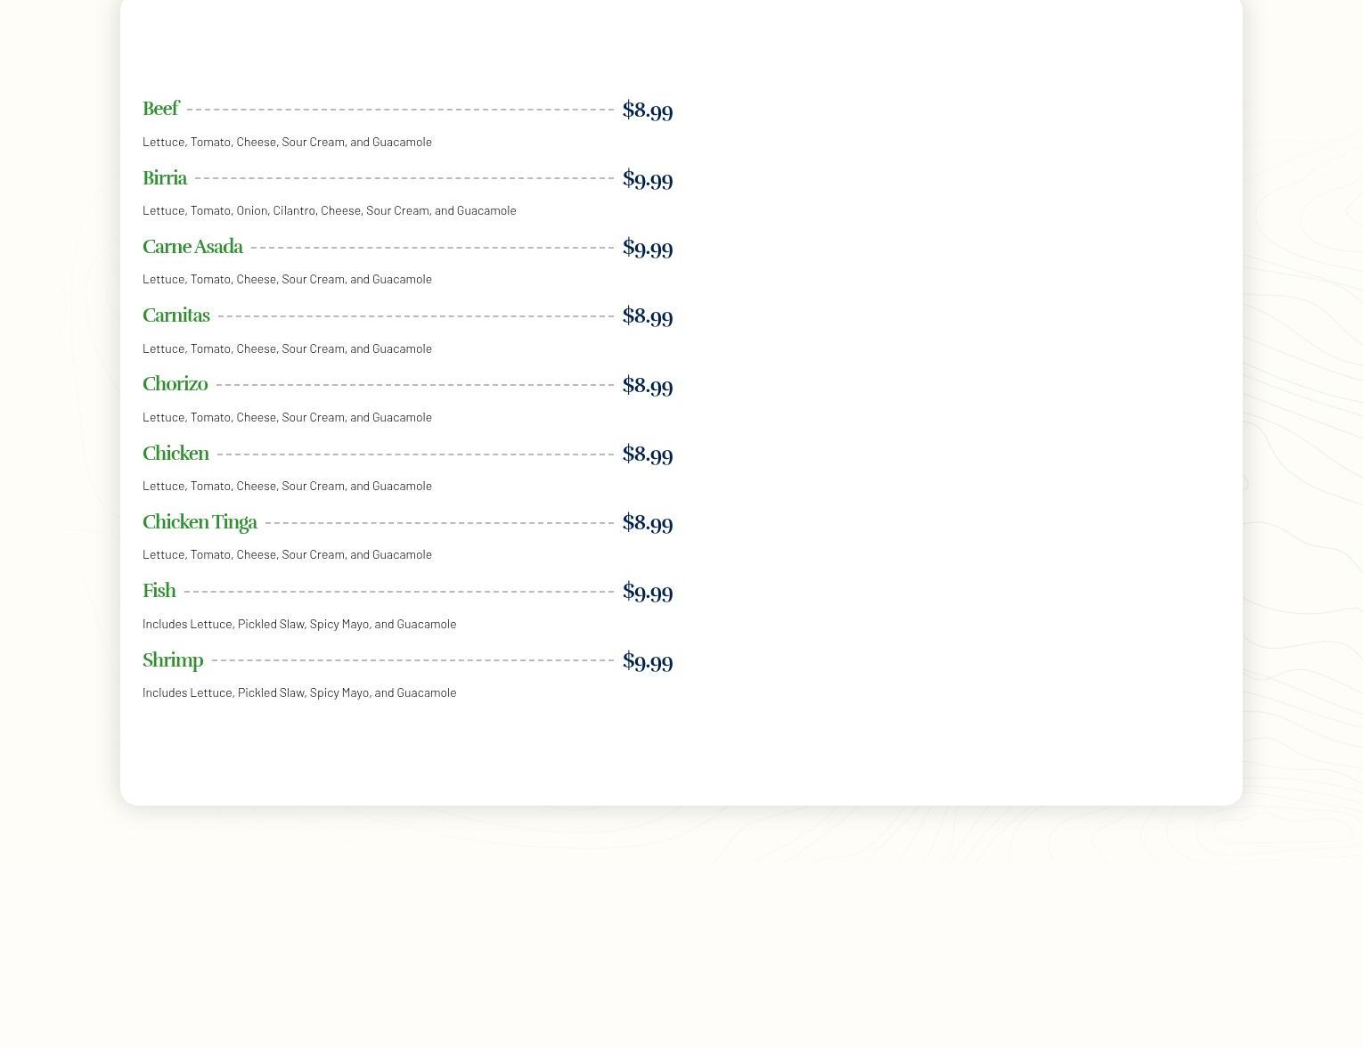This screenshot has width=1363, height=1048.
Task: Click the $9.99 price for Shrimp
Action: pyautogui.click(x=648, y=661)
